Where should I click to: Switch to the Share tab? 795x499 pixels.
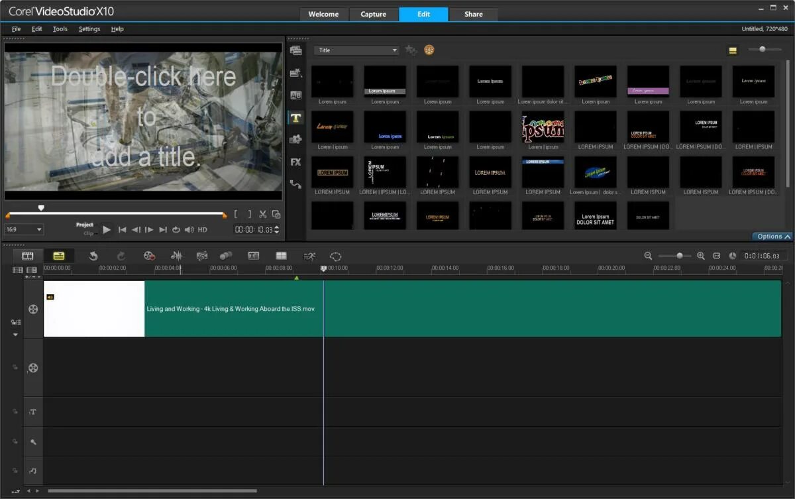pyautogui.click(x=473, y=14)
